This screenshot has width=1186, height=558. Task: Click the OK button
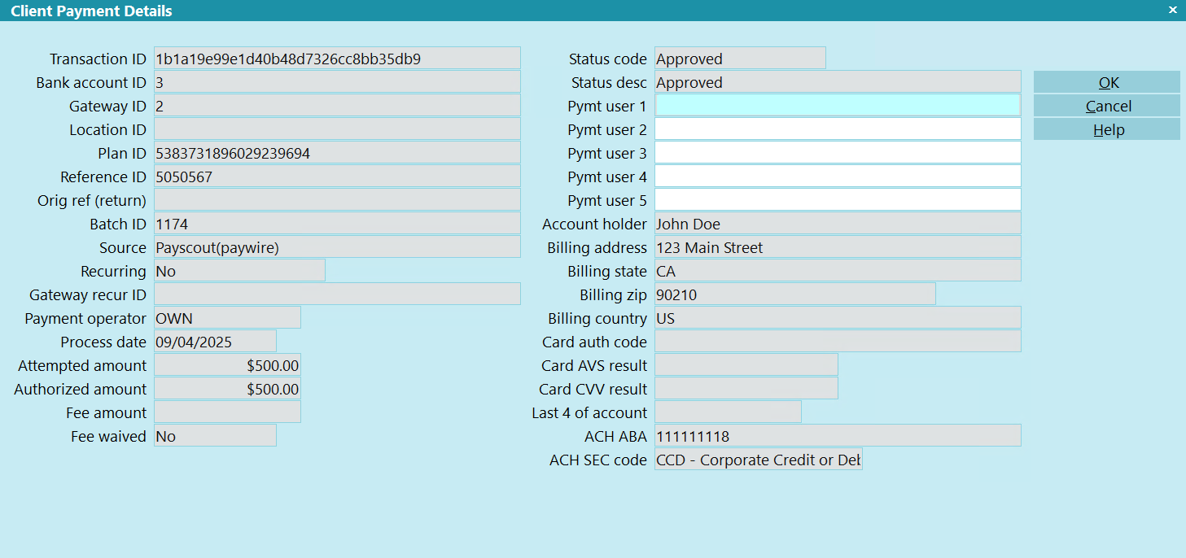1106,82
